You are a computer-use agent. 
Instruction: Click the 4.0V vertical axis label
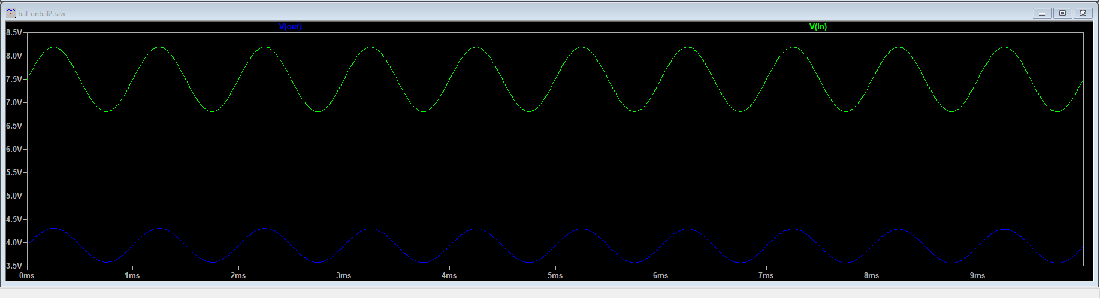point(14,242)
